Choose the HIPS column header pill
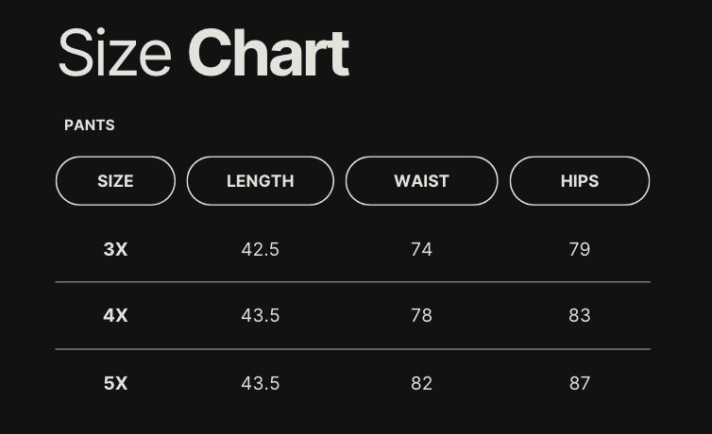The image size is (712, 434). pyautogui.click(x=579, y=181)
